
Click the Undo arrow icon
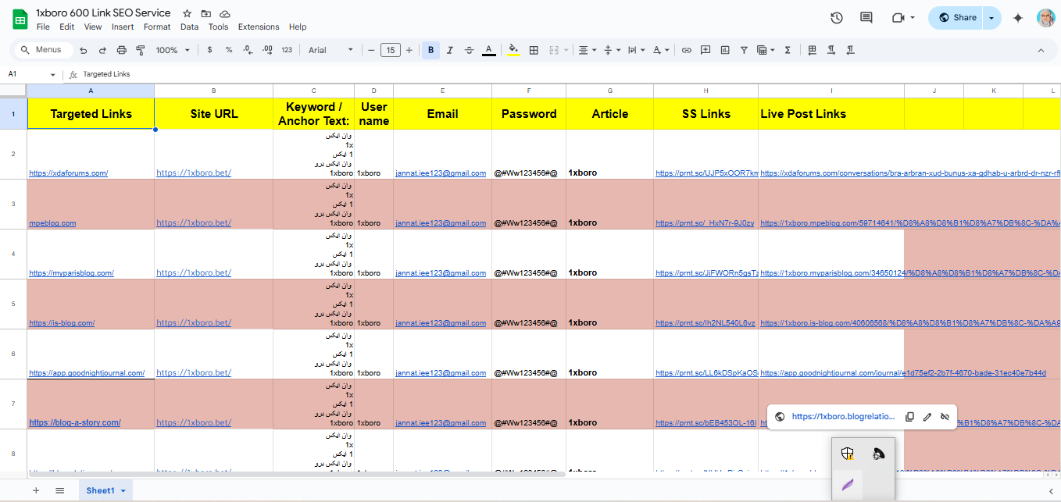[84, 50]
